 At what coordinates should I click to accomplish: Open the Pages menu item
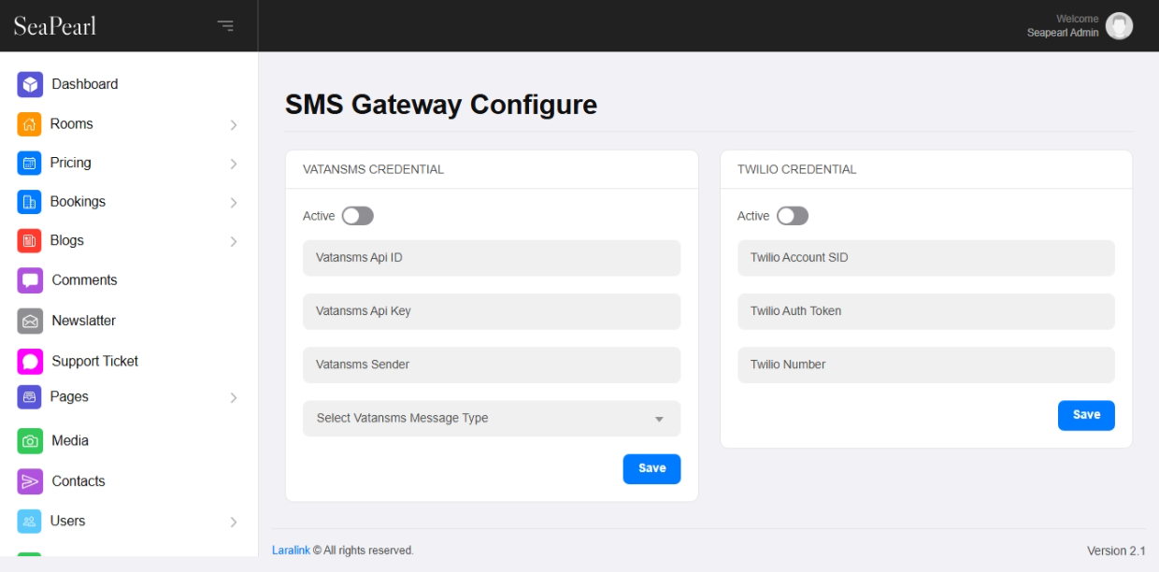[69, 397]
